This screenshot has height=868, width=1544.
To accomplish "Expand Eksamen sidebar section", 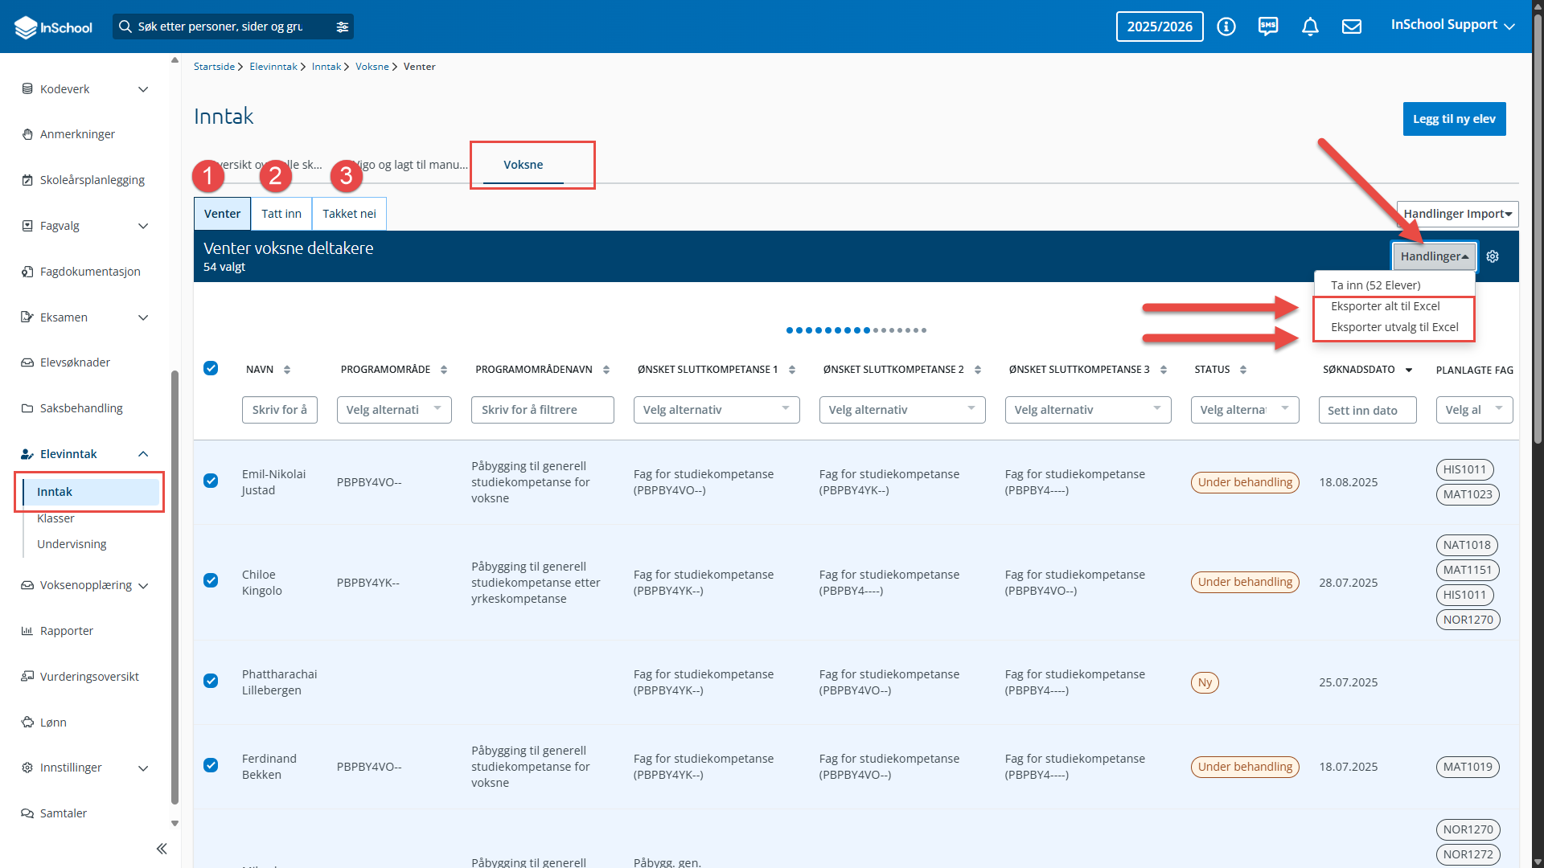I will pos(143,317).
